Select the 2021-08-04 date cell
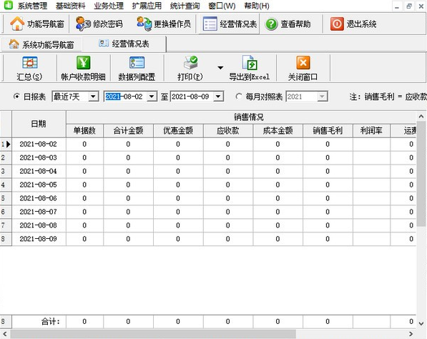Viewport: 427px width, 339px height. [39, 171]
